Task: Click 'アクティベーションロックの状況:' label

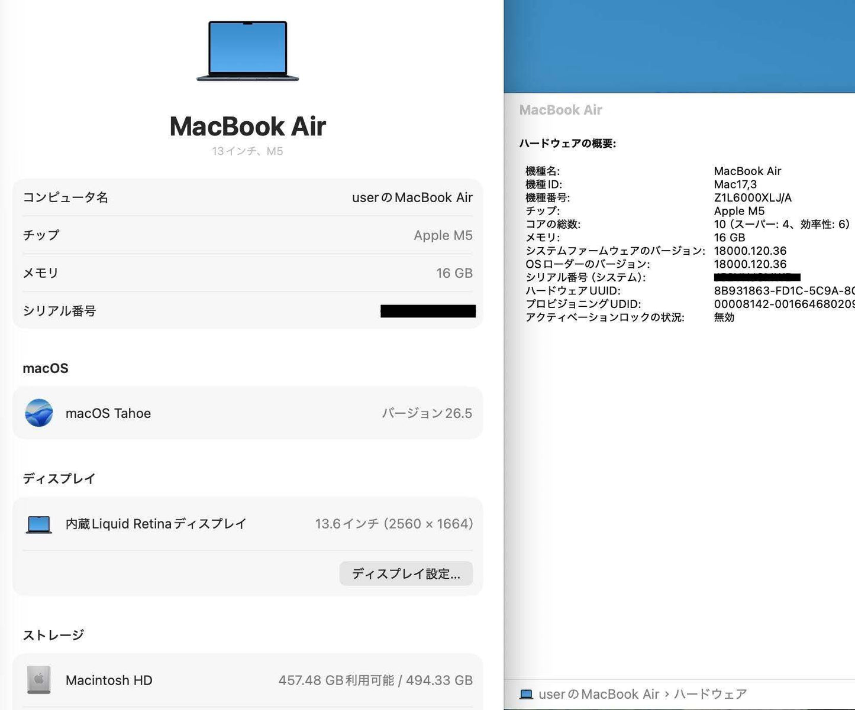Action: 605,317
